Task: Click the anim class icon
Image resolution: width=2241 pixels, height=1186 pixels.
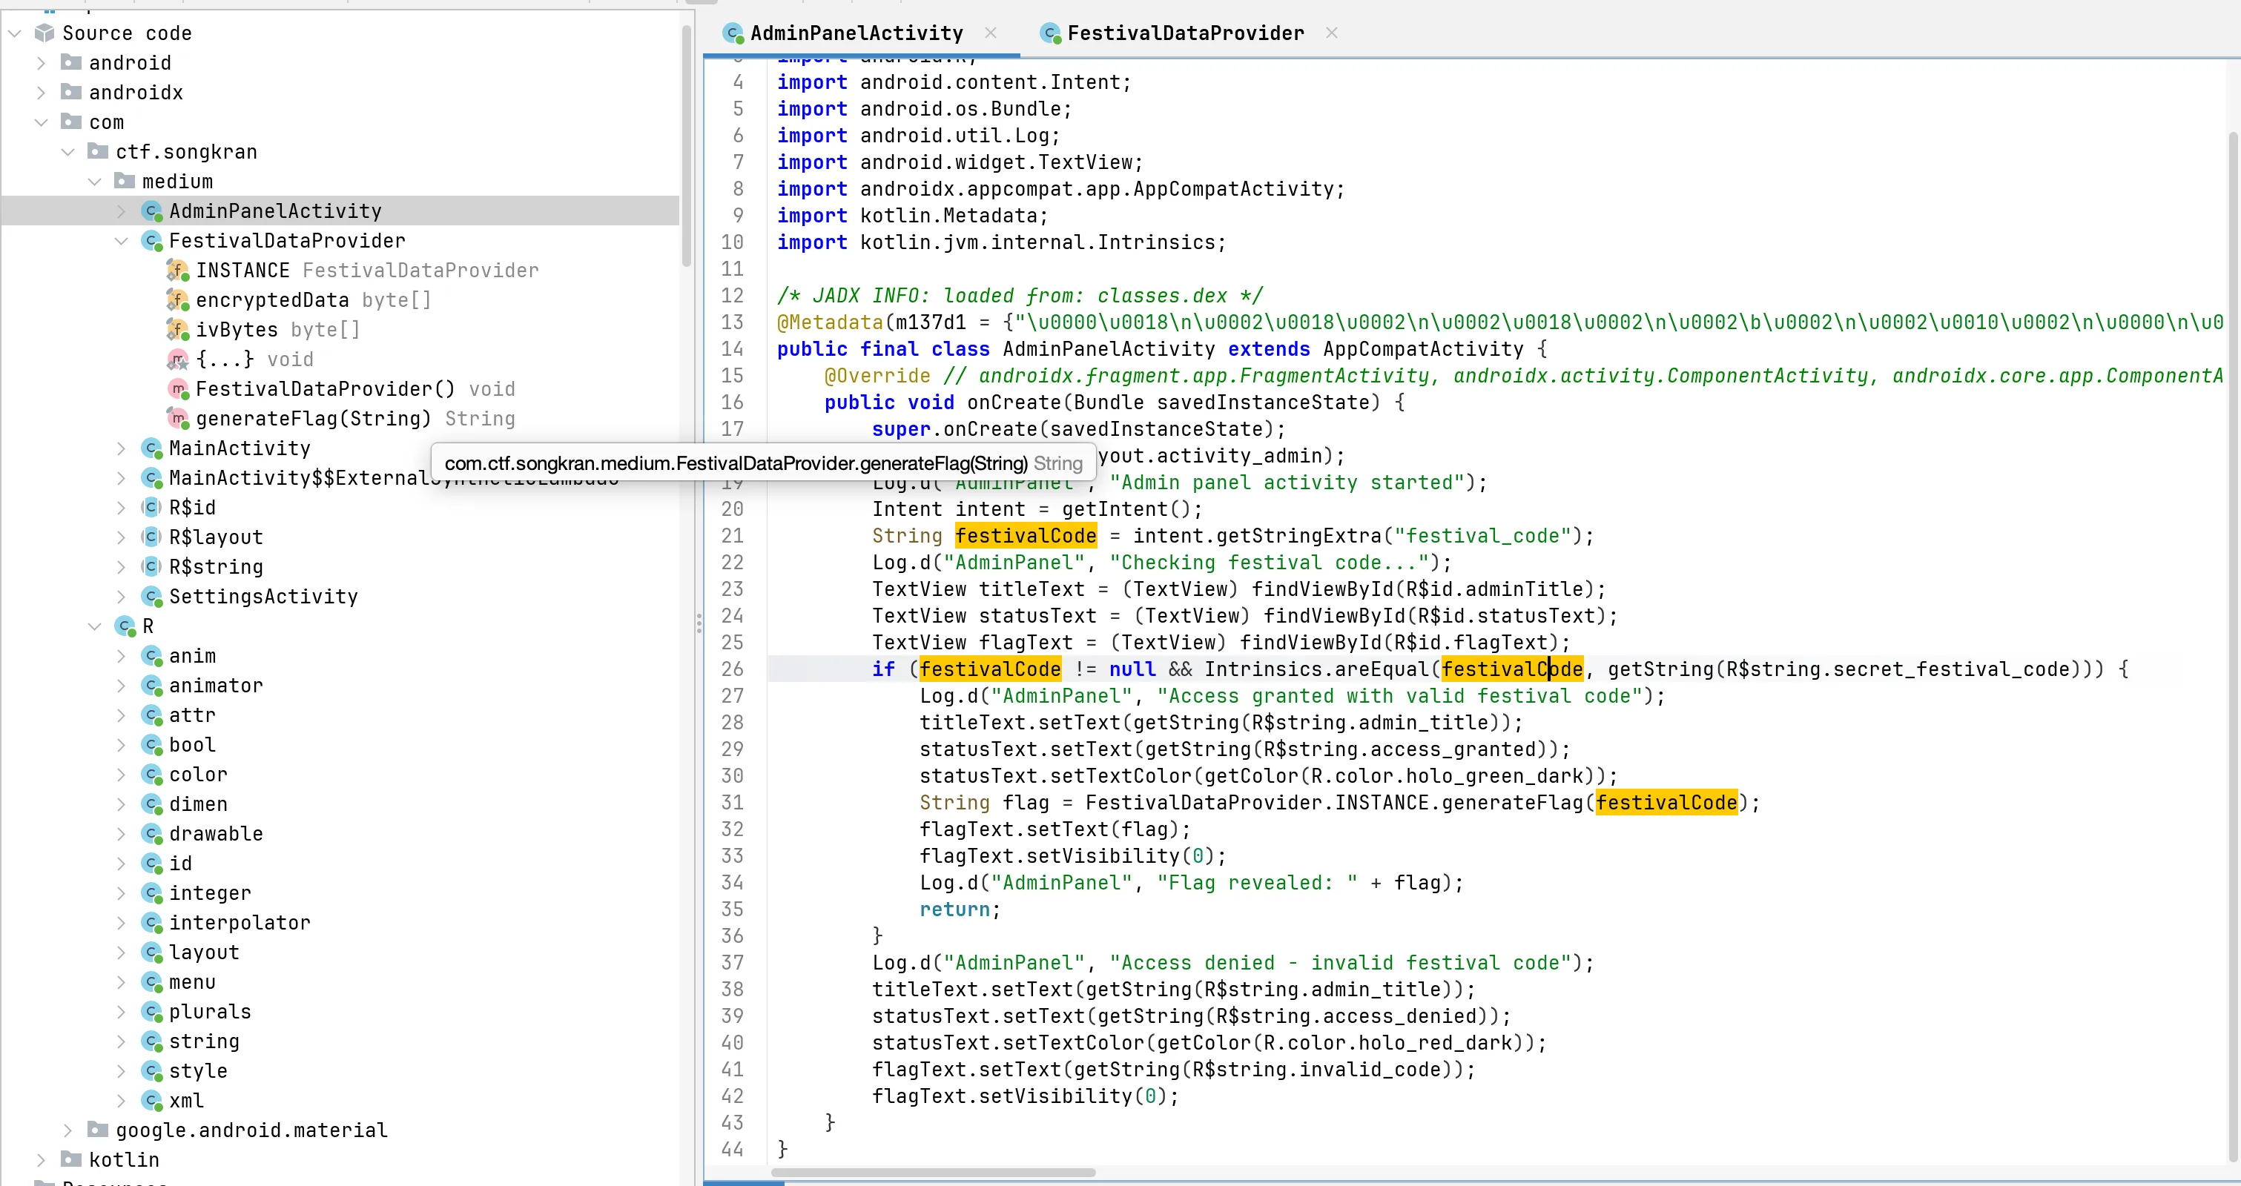Action: [152, 655]
